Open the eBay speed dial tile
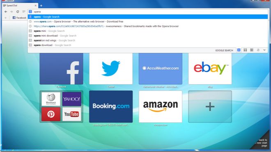271x152 pixels. 210,69
